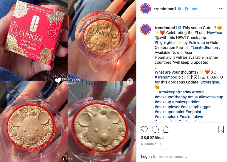Screen dimensions: 227x162
Task: Open the #highlighter hashtag link
Action: 165,43
